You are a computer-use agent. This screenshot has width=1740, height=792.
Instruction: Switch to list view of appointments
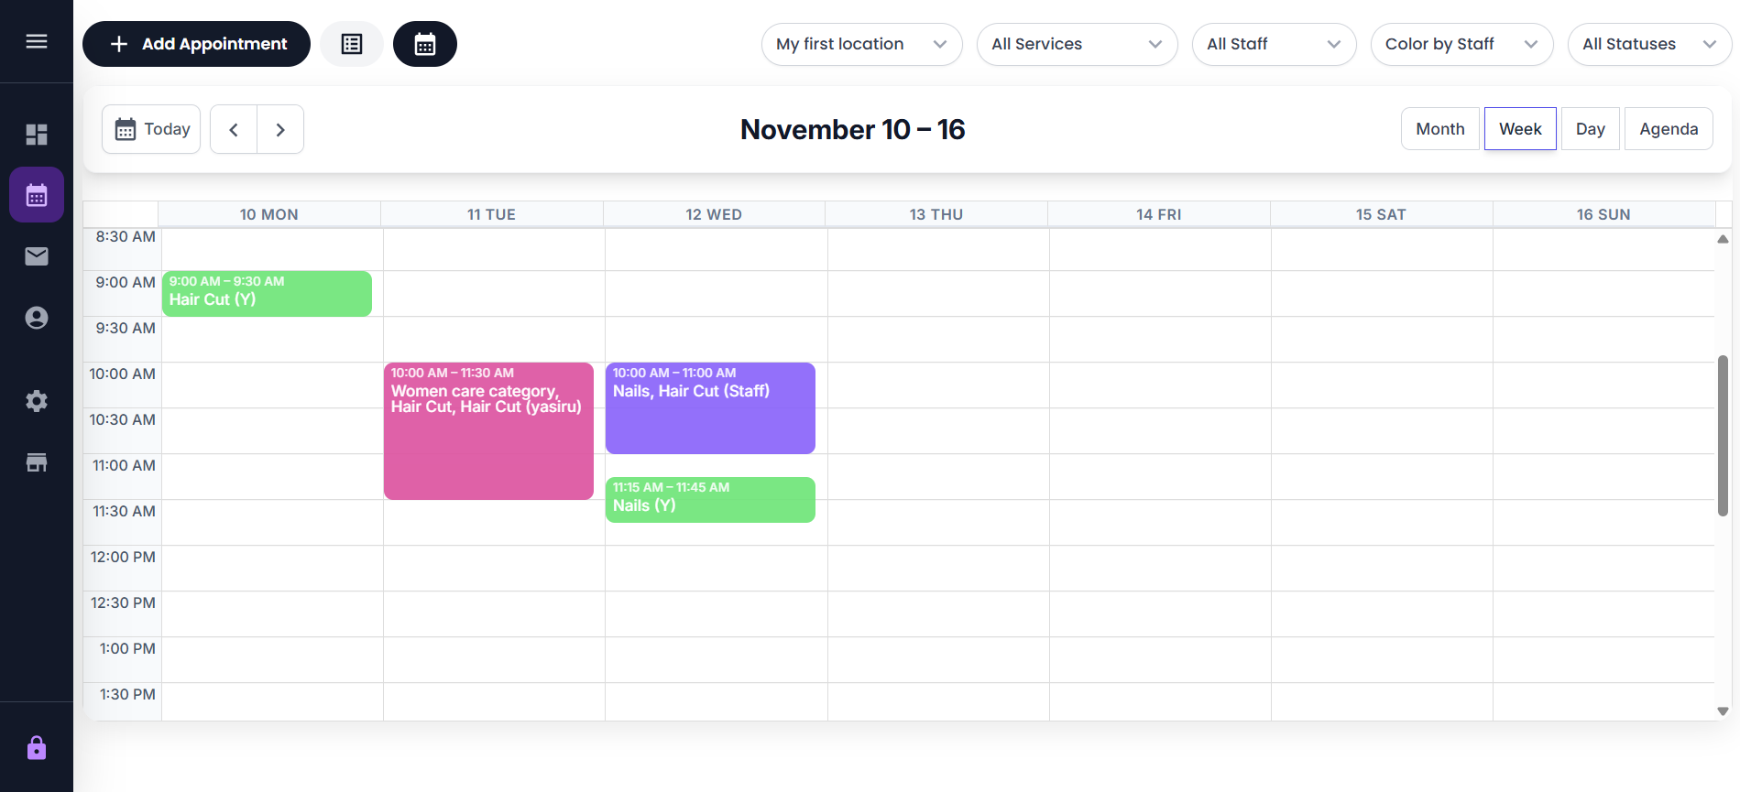(x=351, y=43)
